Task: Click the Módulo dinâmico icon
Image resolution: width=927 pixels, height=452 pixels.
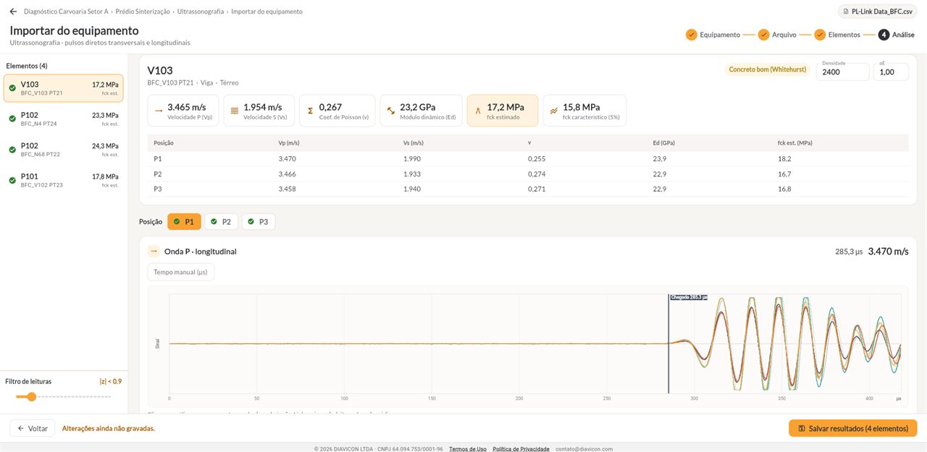Action: pos(391,111)
